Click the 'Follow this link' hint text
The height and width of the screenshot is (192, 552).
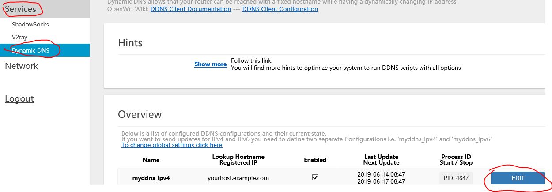point(251,60)
